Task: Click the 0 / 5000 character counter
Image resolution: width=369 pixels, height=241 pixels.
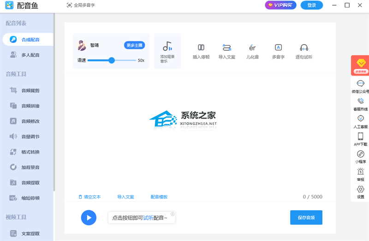Action: point(313,197)
